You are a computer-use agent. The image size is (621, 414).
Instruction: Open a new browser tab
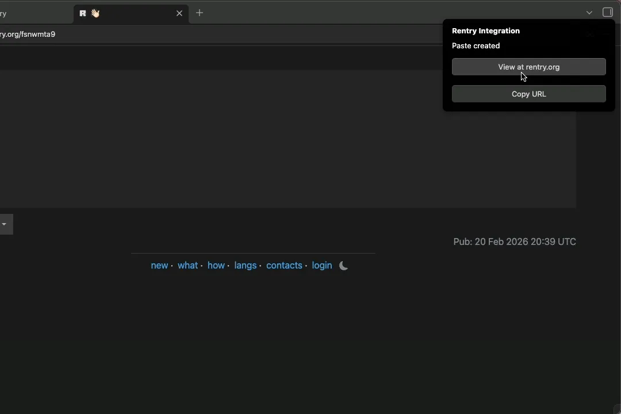(200, 13)
